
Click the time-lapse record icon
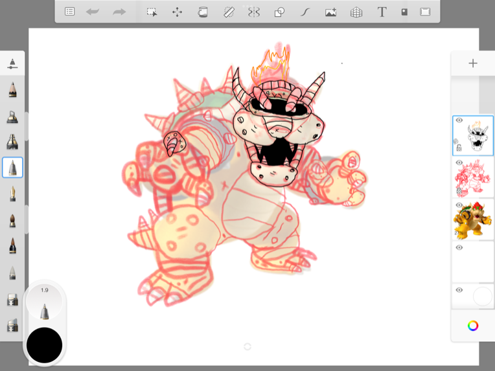pyautogui.click(x=404, y=12)
